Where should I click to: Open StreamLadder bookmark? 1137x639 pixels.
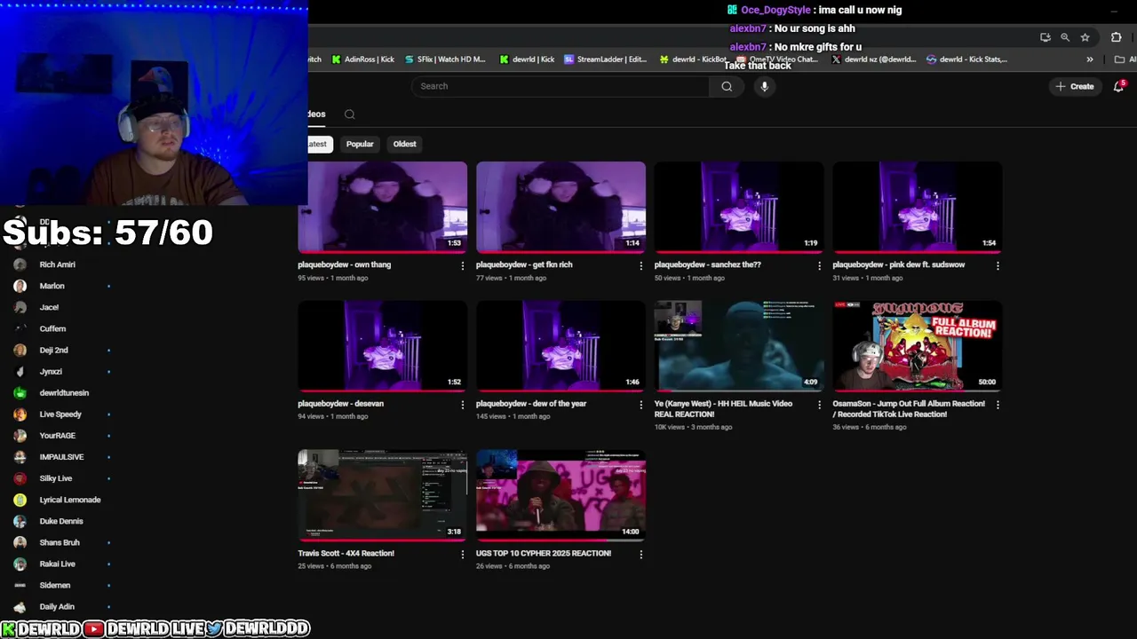(x=606, y=59)
